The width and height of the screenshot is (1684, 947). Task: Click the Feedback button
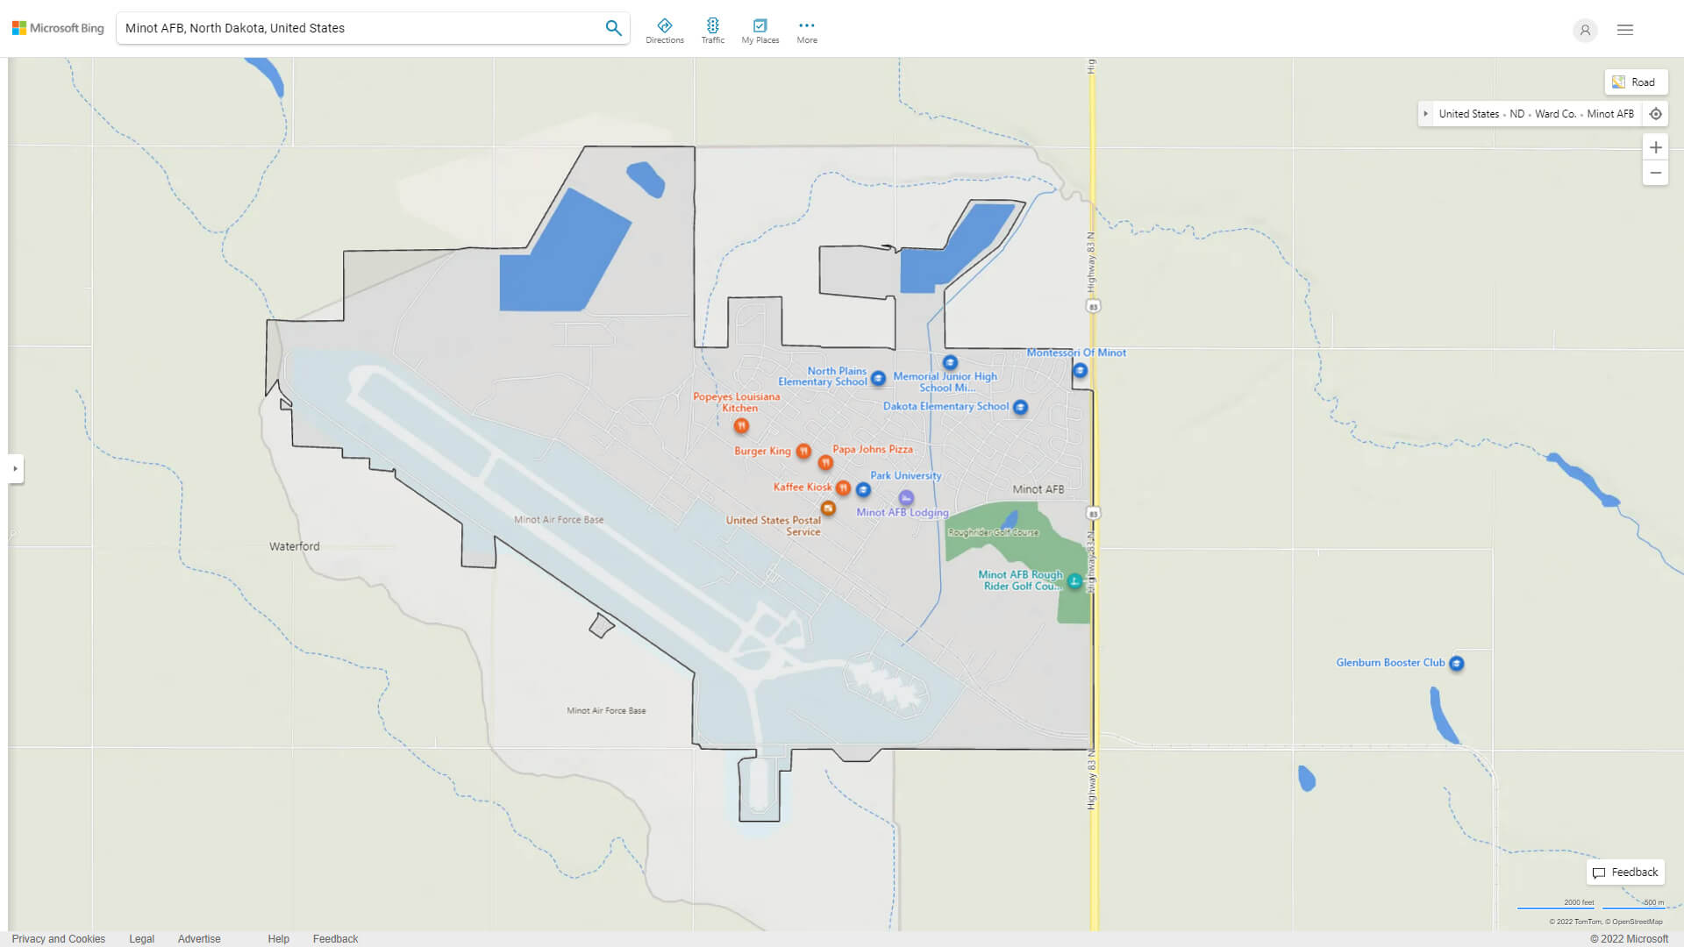click(x=1625, y=872)
